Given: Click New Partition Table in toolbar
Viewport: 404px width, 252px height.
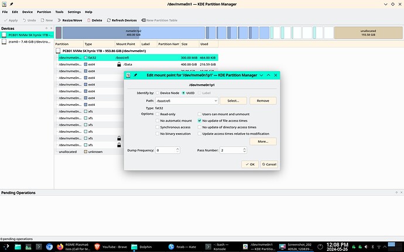Looking at the screenshot, I should point(159,20).
